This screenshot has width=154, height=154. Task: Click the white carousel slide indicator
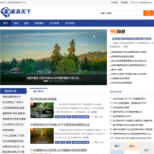[45, 81]
